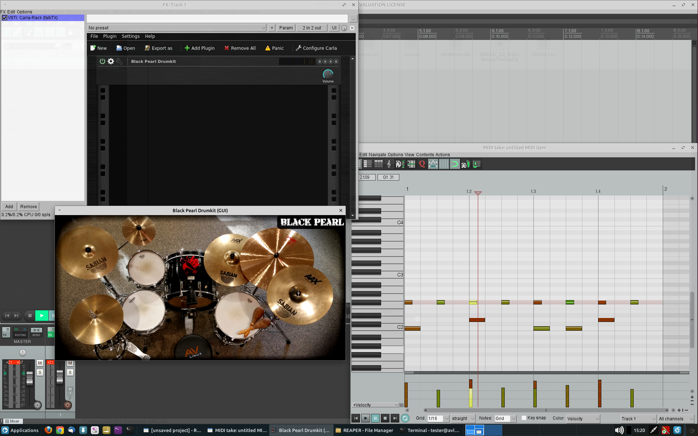The height and width of the screenshot is (436, 698).
Task: Click the main transport green play button
Action: 42,315
